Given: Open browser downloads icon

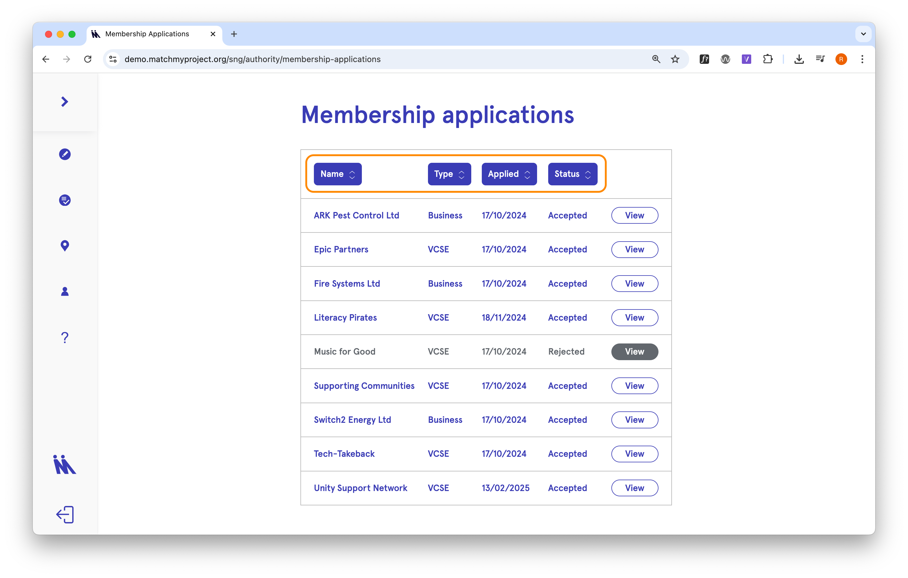Looking at the screenshot, I should pos(799,59).
